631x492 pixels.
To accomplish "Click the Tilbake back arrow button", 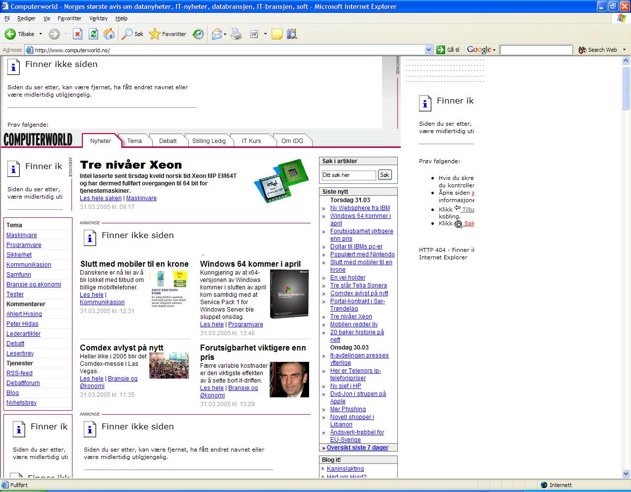I will 20,34.
